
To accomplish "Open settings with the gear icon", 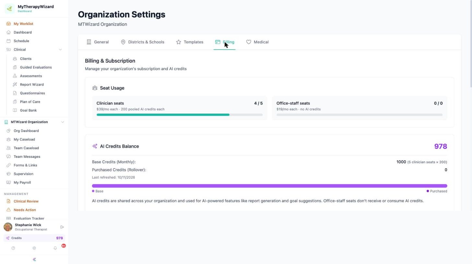I will point(34,248).
